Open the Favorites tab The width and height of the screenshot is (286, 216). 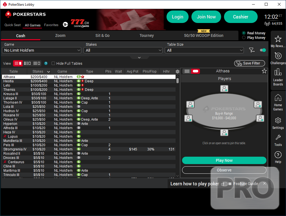click(x=51, y=25)
